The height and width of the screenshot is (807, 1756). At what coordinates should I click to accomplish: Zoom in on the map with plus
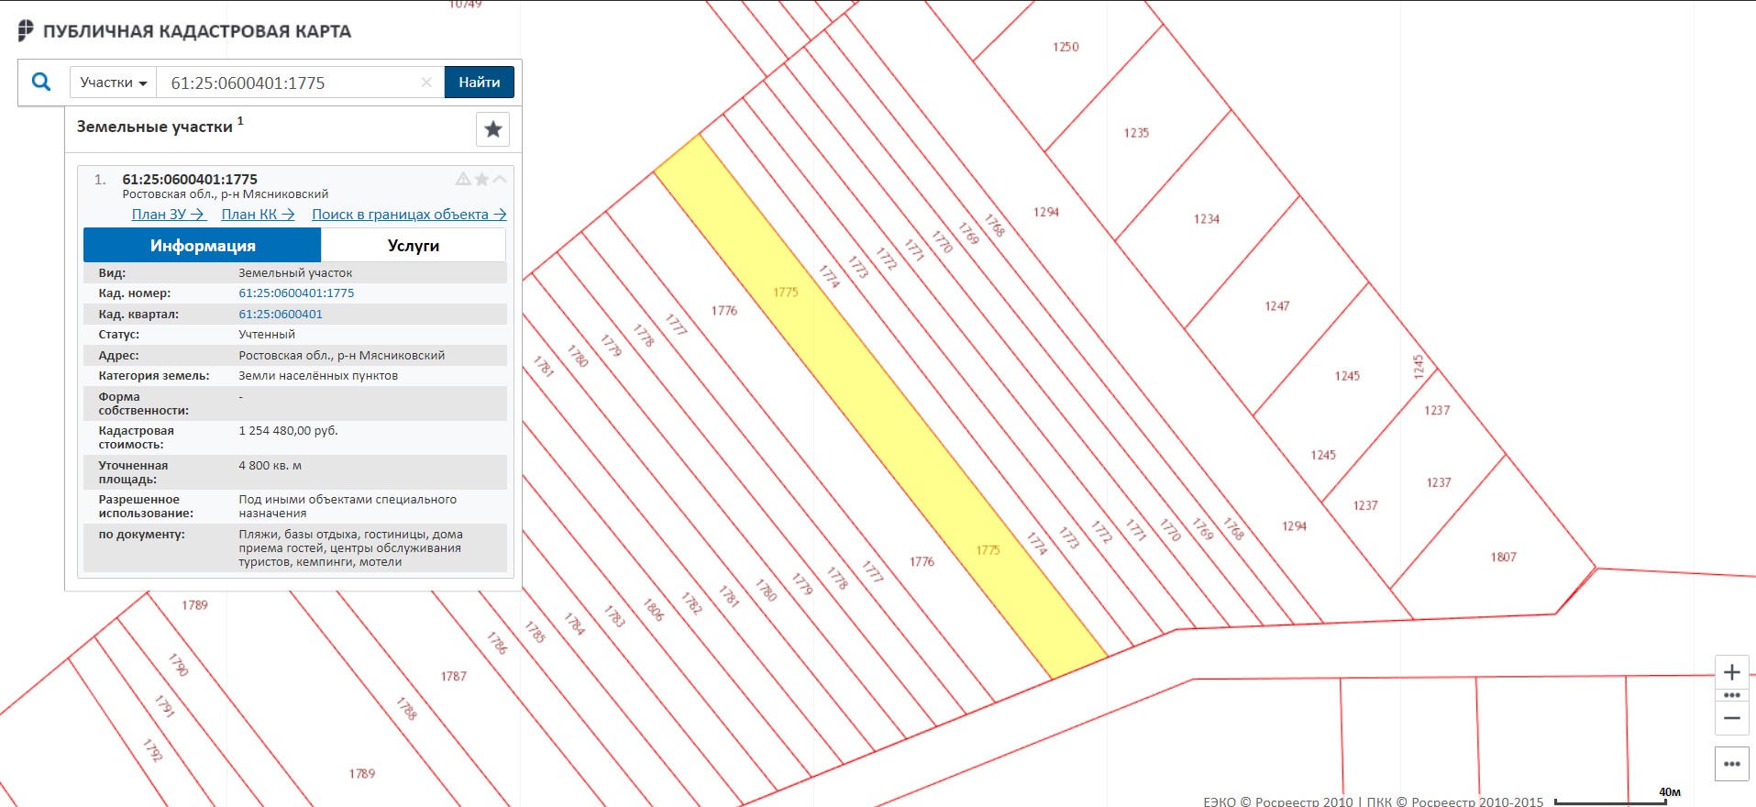(1732, 672)
